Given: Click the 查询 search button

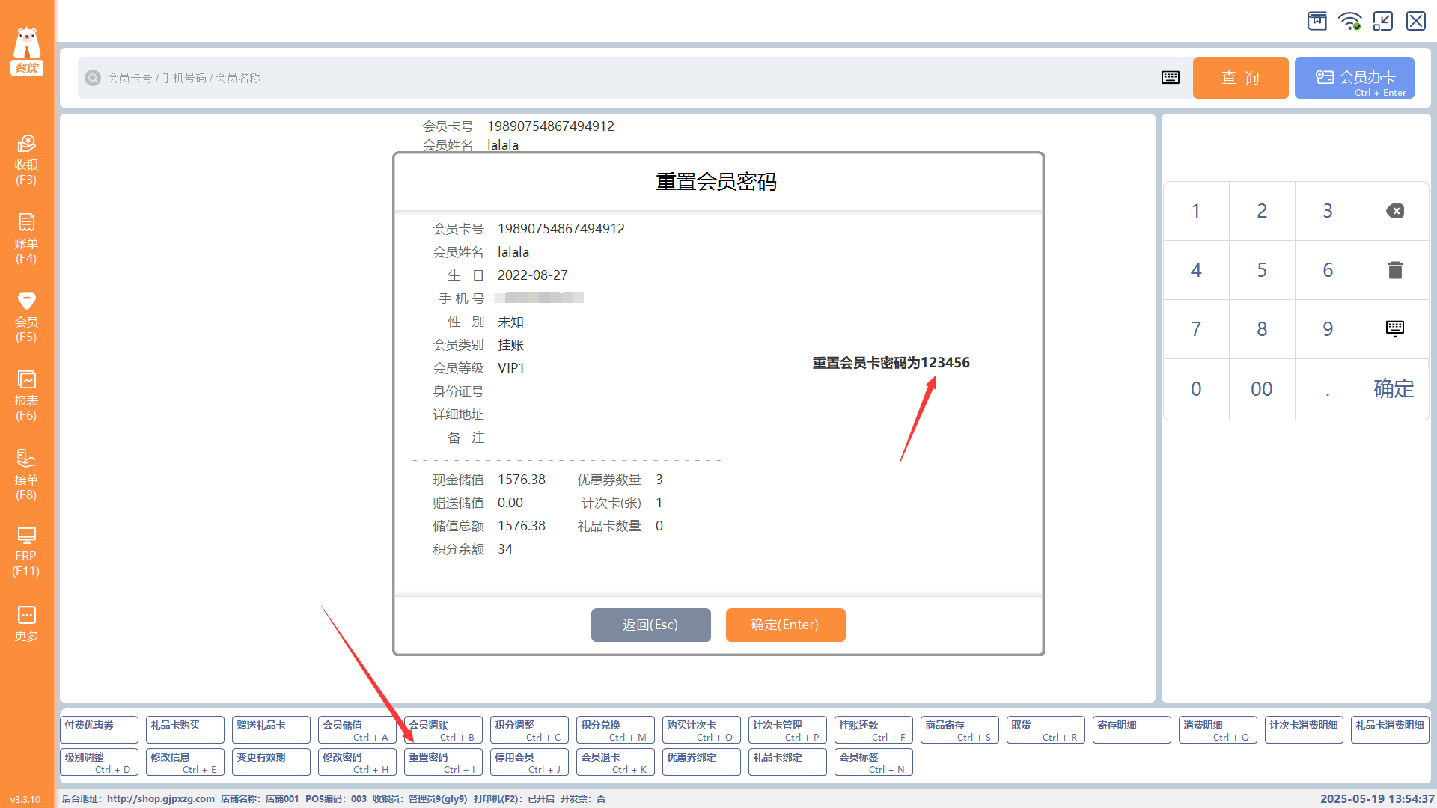Looking at the screenshot, I should click(1240, 78).
